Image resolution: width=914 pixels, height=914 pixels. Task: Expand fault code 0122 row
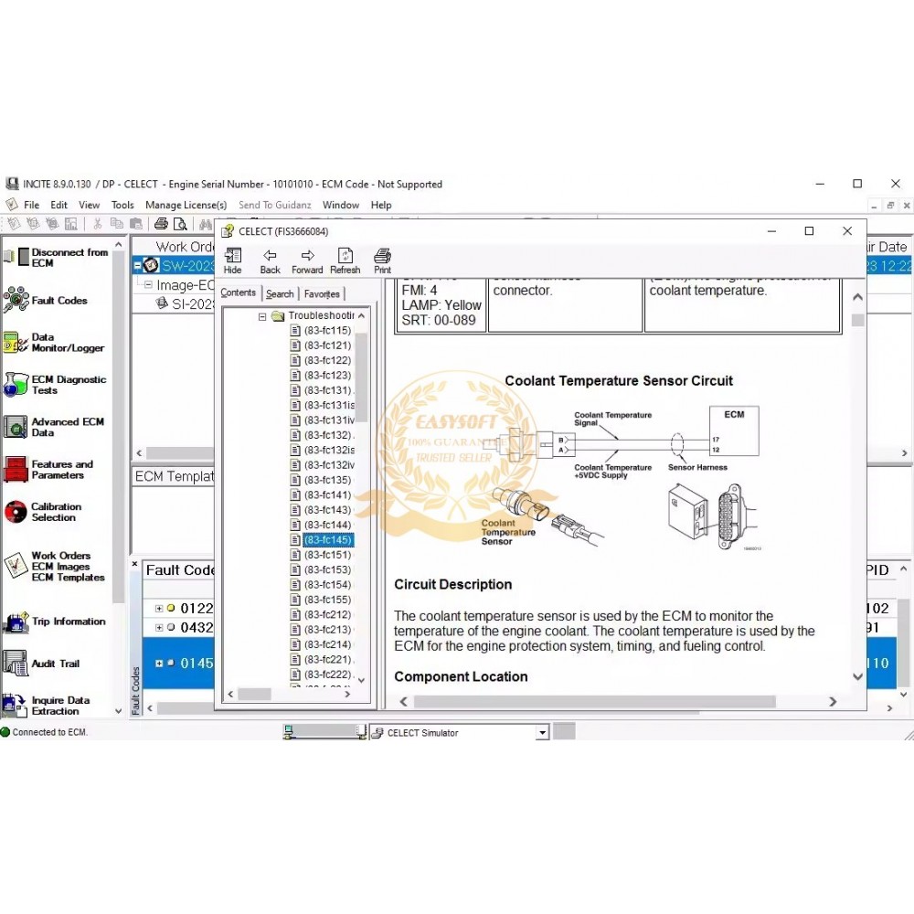point(158,608)
